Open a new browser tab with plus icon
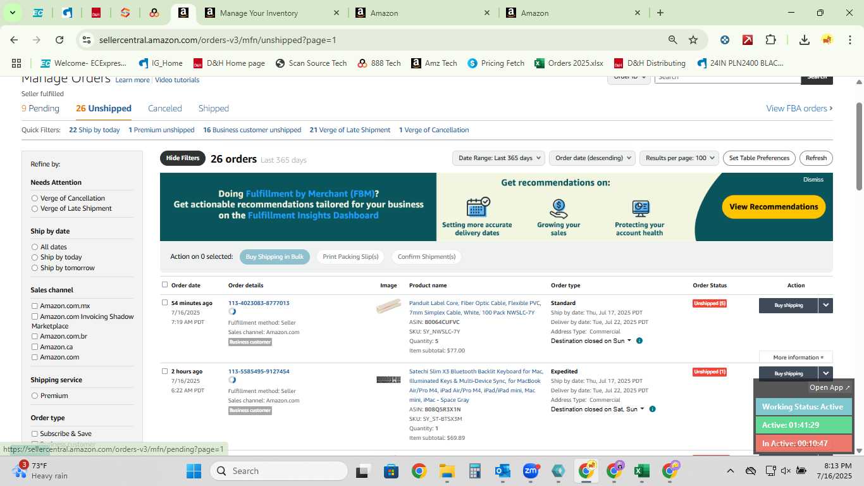The image size is (864, 486). (660, 13)
